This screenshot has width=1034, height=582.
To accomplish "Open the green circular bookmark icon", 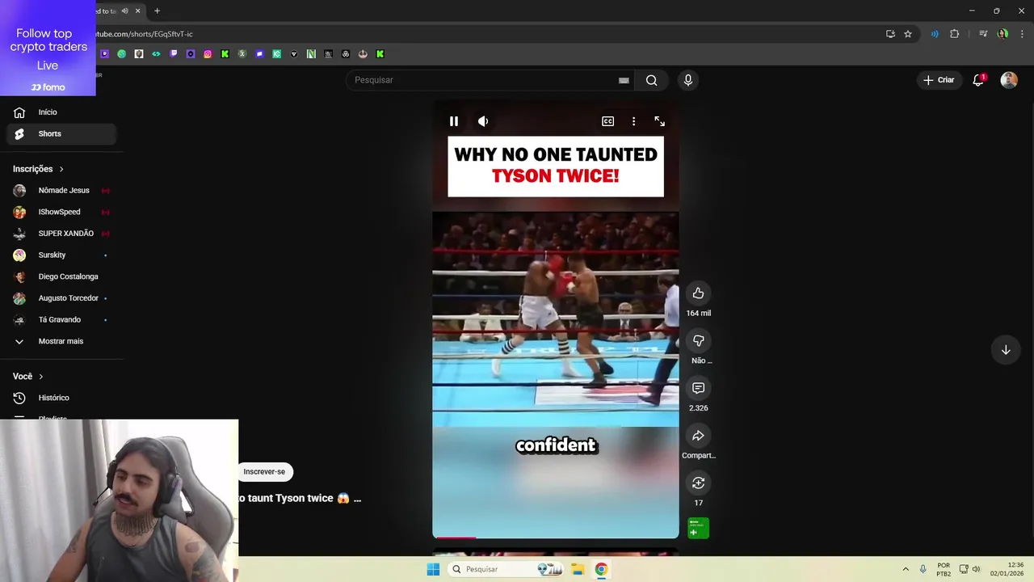I will [x=121, y=54].
